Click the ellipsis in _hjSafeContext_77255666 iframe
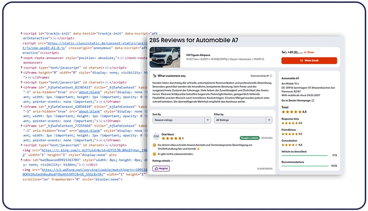368x211 pixels. 100,140
